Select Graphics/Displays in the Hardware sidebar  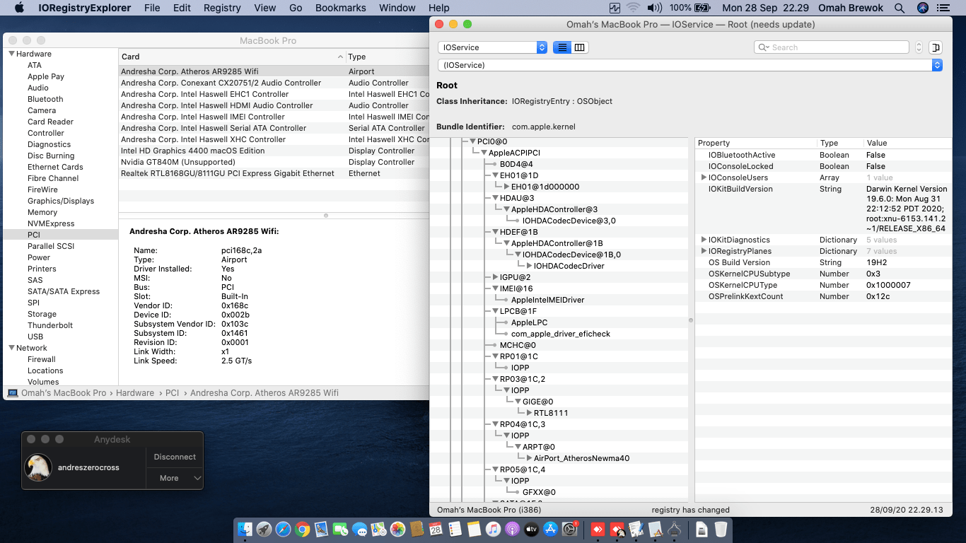pyautogui.click(x=61, y=201)
